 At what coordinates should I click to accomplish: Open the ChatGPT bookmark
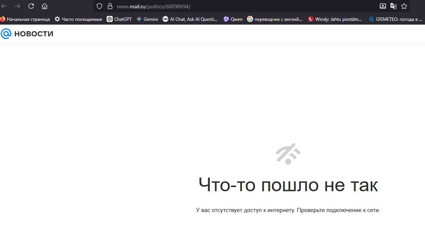[119, 19]
